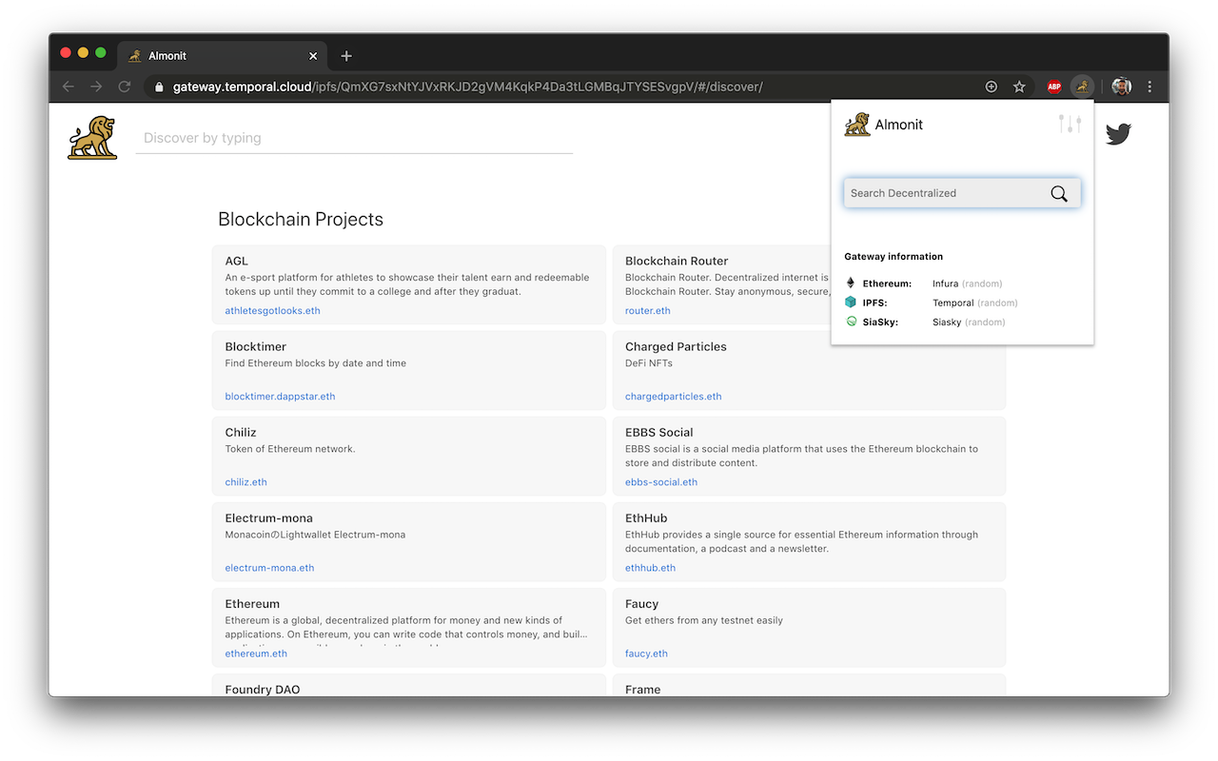Click the Temporal gateway value

pos(953,302)
